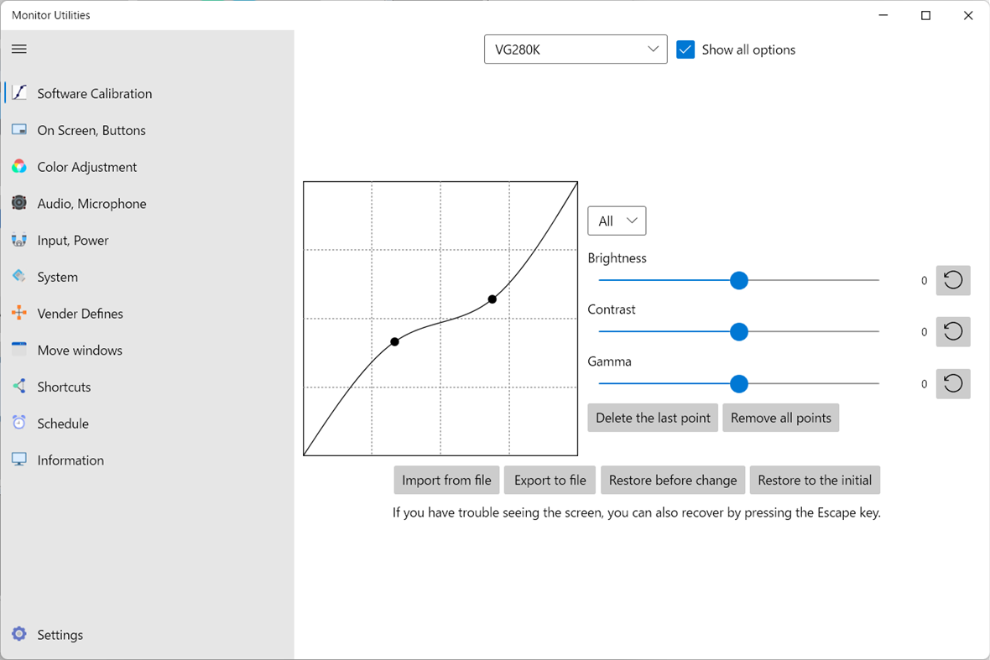The width and height of the screenshot is (990, 660).
Task: Click the hamburger menu icon
Action: click(x=18, y=49)
